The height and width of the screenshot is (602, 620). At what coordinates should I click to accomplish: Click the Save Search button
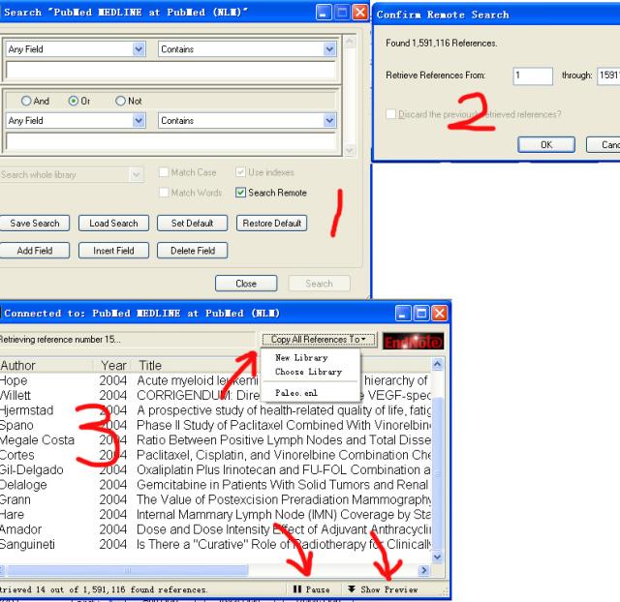click(x=35, y=224)
